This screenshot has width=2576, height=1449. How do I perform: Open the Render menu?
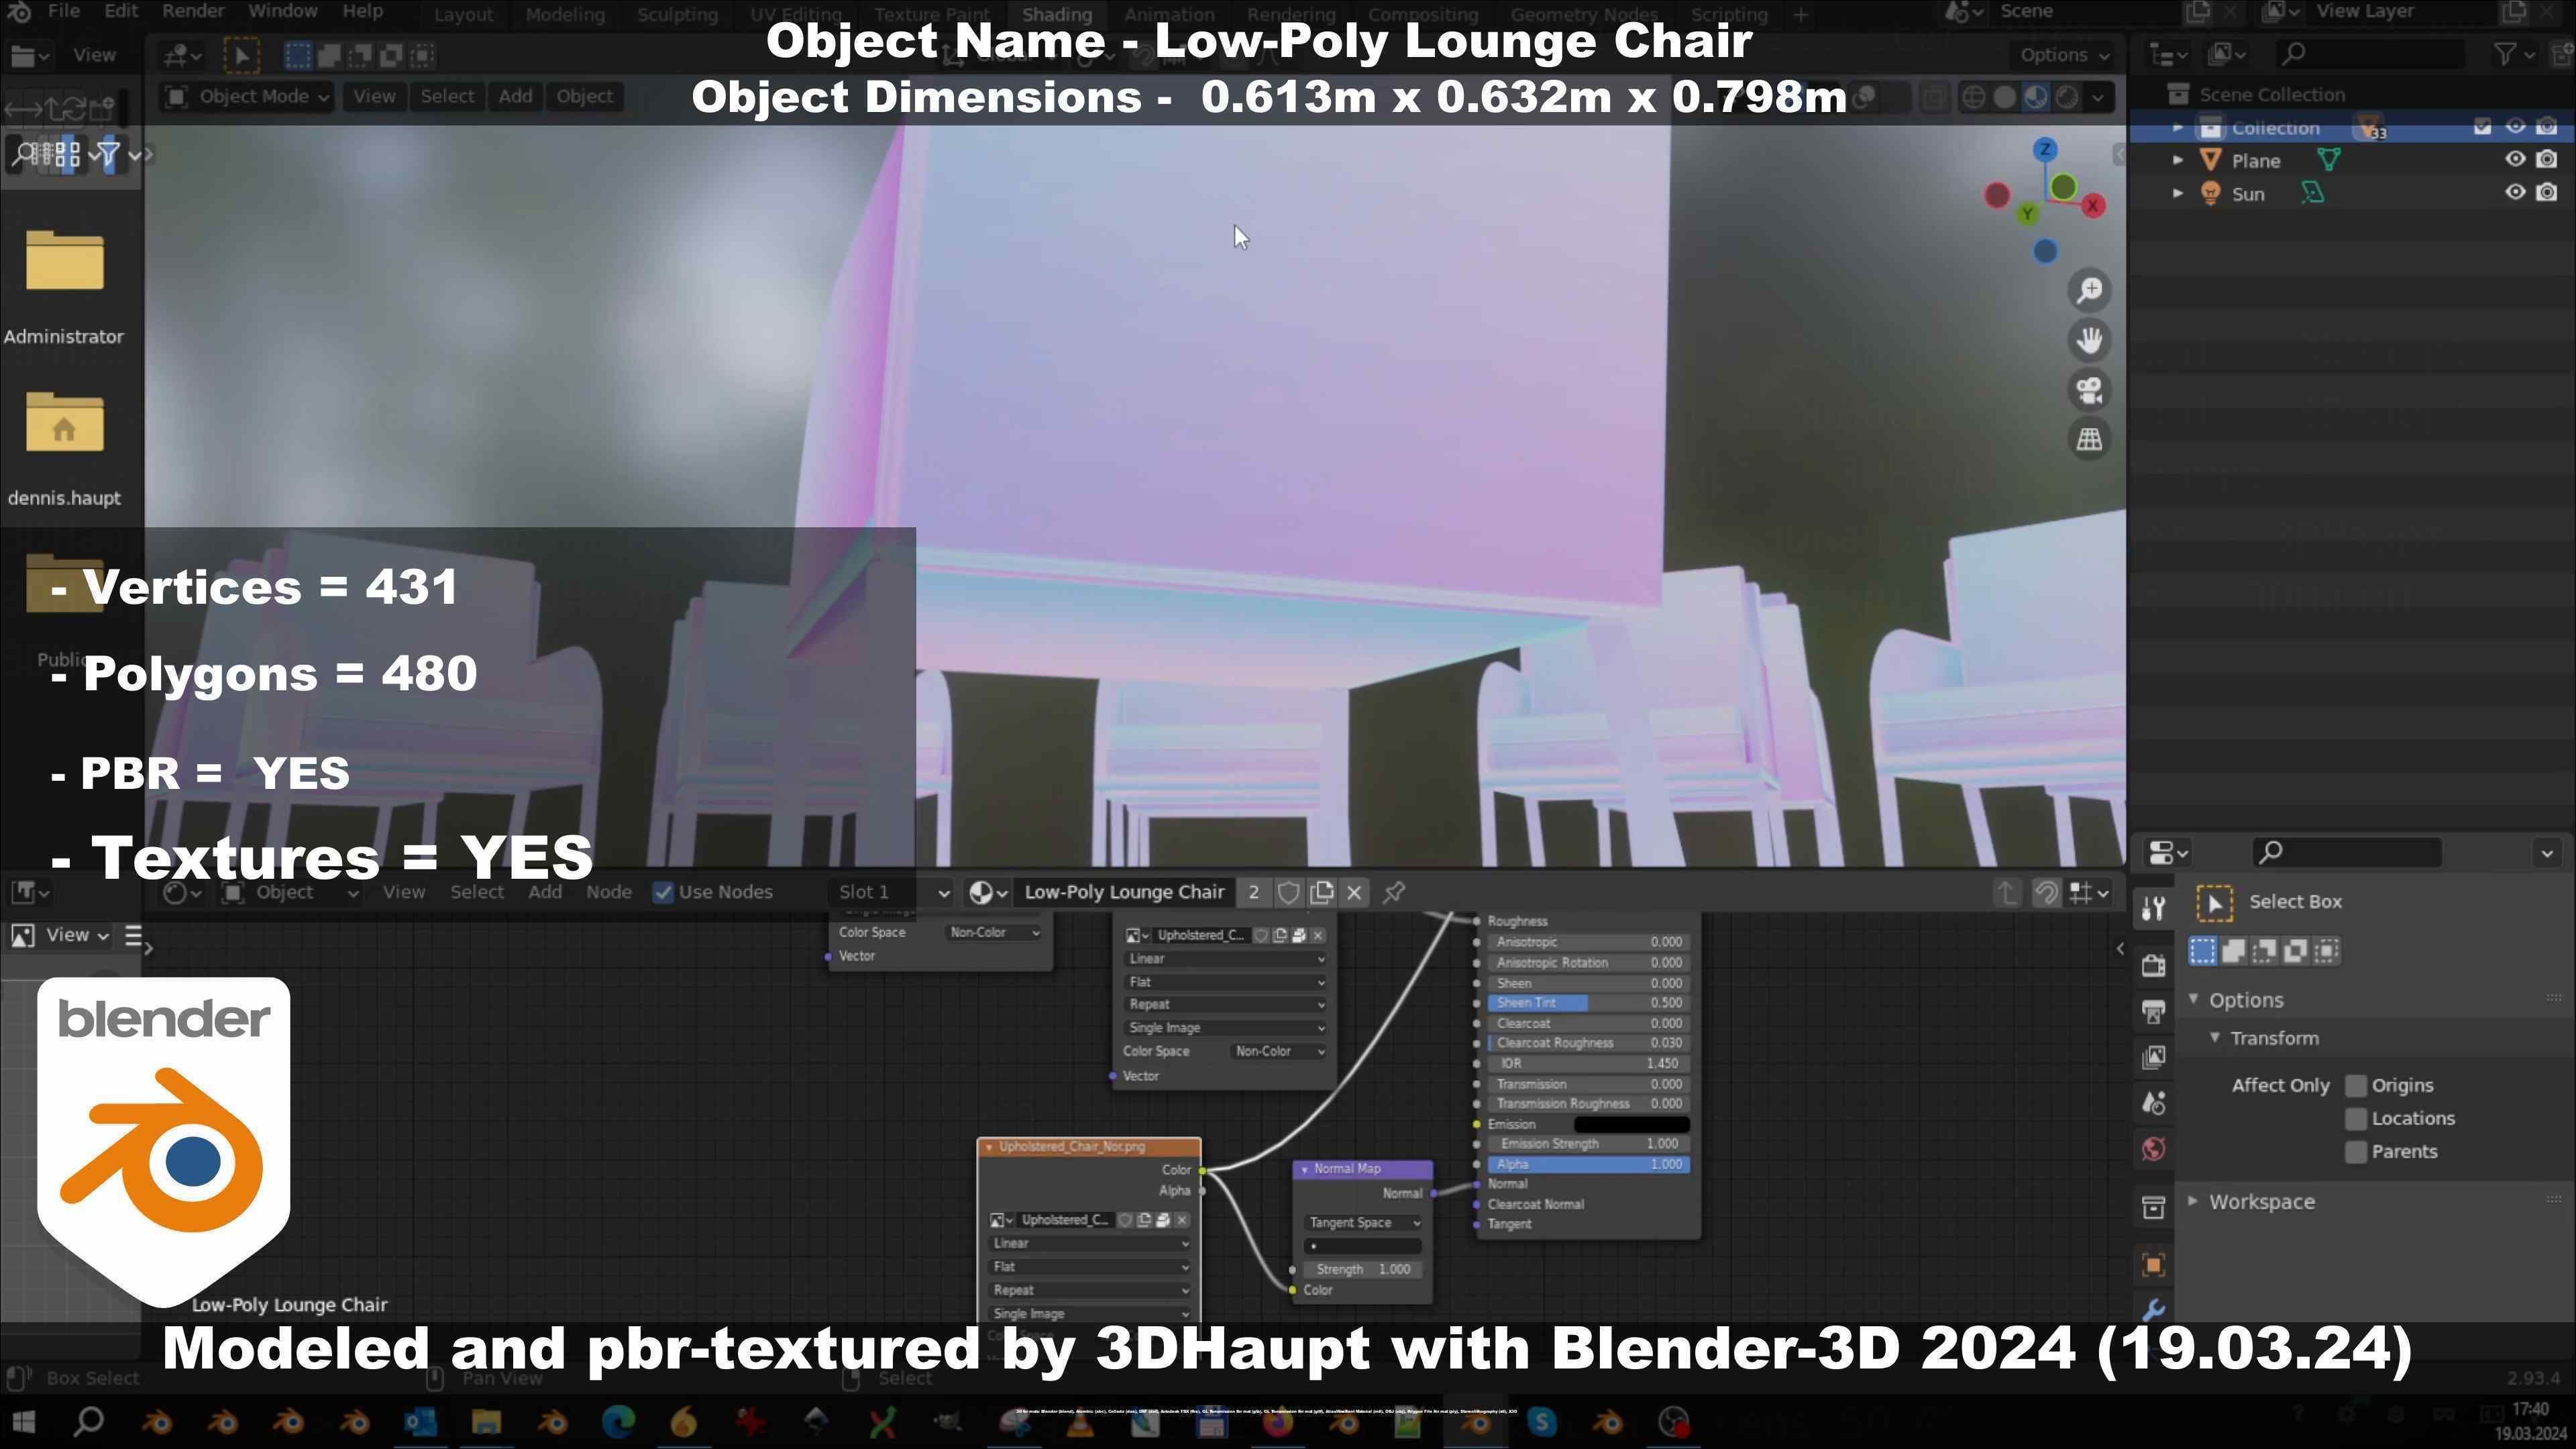193,12
